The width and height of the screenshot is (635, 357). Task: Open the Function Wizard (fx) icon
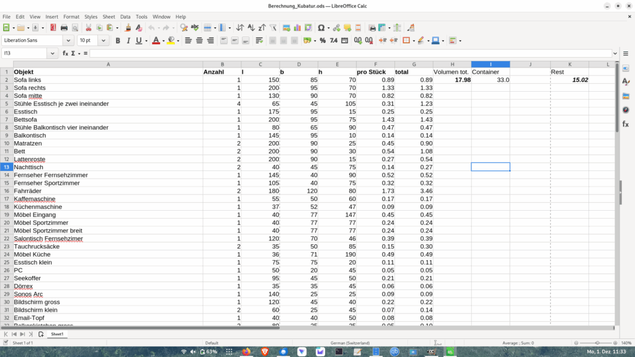tap(65, 53)
